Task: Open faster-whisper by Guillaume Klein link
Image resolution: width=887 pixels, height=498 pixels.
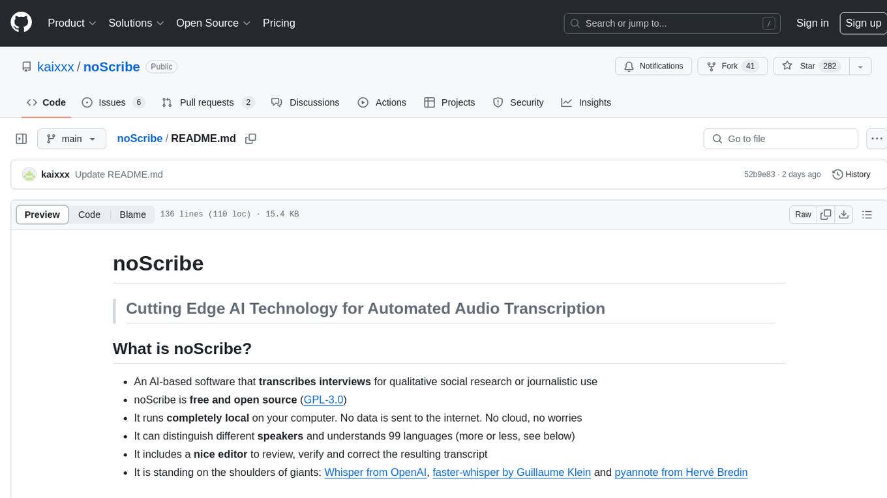Action: point(512,472)
